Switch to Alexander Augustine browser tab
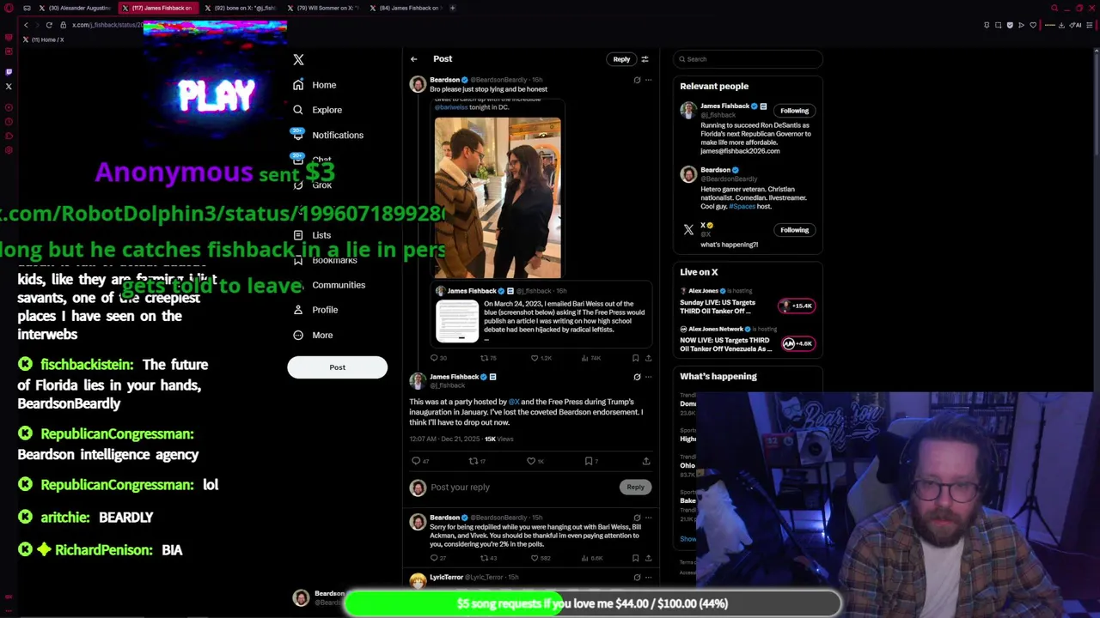 (x=75, y=8)
